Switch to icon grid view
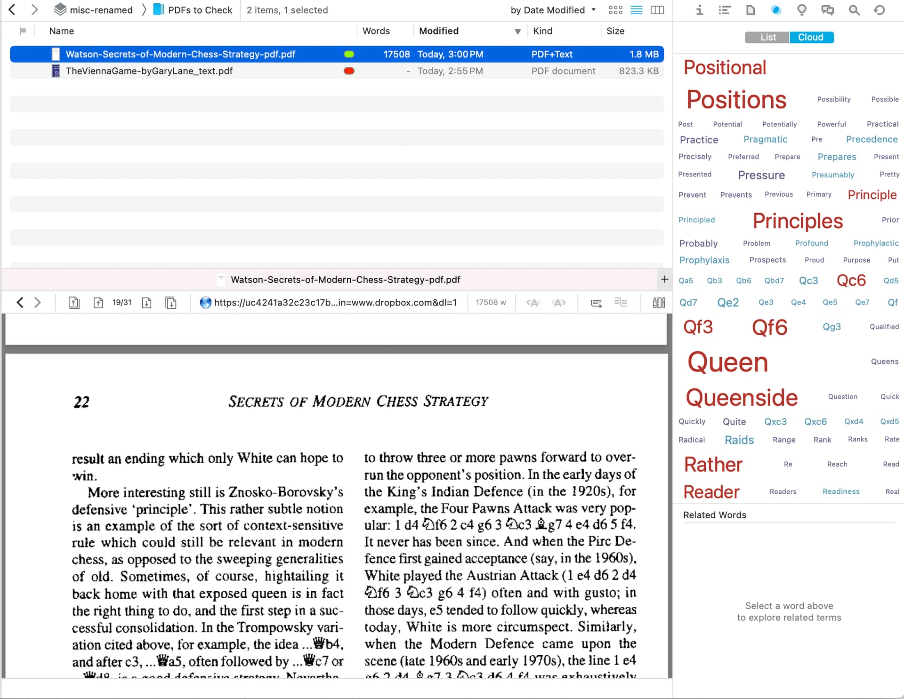This screenshot has width=904, height=699. [x=615, y=10]
